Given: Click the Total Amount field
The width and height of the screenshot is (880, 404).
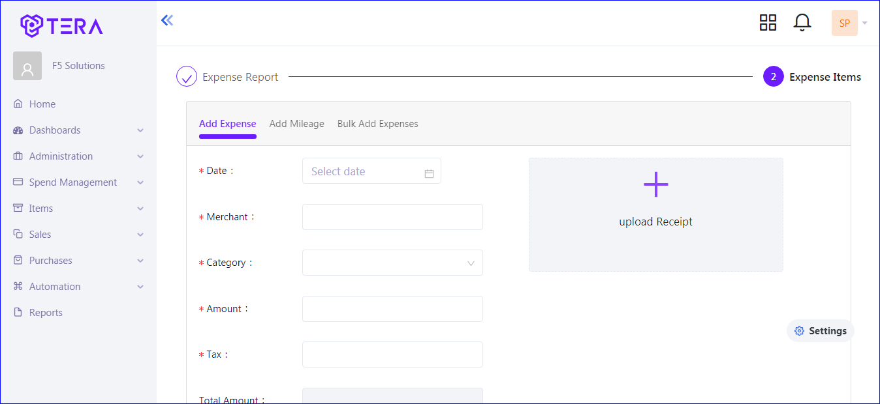Looking at the screenshot, I should point(392,396).
